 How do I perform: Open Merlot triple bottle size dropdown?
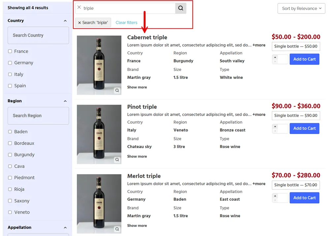pos(296,185)
